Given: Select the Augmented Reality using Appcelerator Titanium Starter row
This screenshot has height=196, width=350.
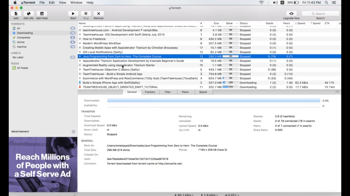Looking at the screenshot, I should pos(209,65).
